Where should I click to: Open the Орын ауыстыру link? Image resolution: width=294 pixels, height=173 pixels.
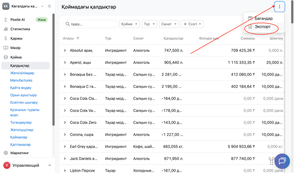[23, 95]
